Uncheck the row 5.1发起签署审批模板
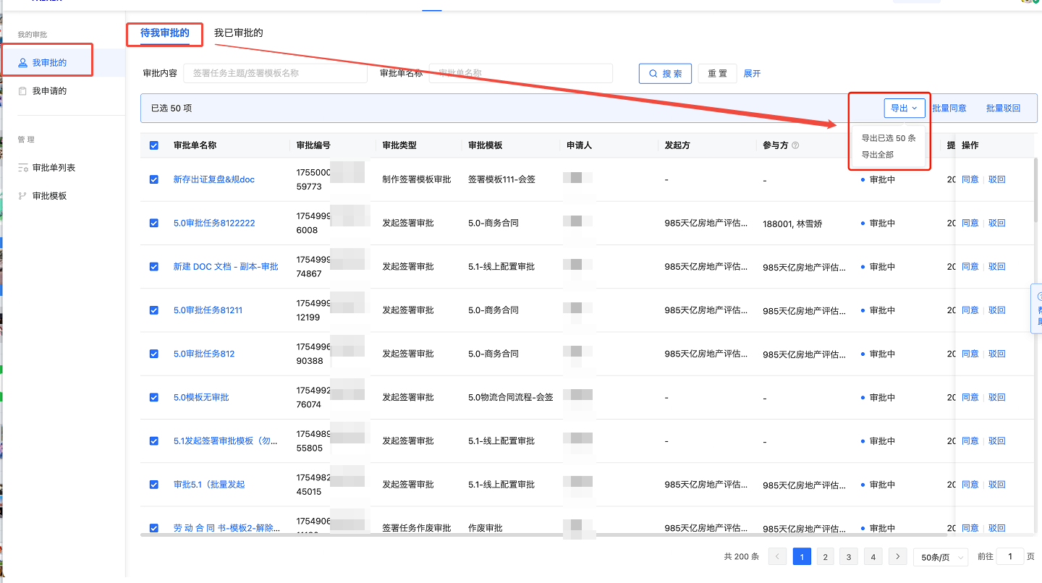 coord(154,441)
